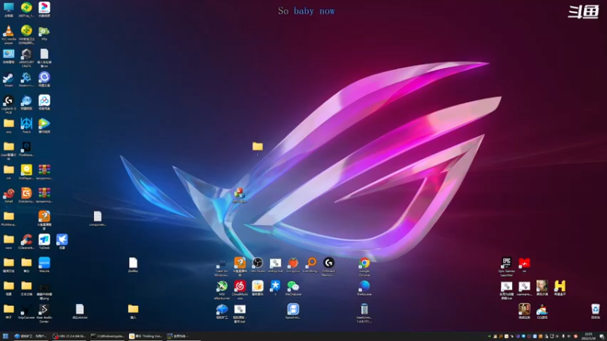The height and width of the screenshot is (341, 607).
Task: Open the red tomato app shortcut
Action: pyautogui.click(x=293, y=265)
